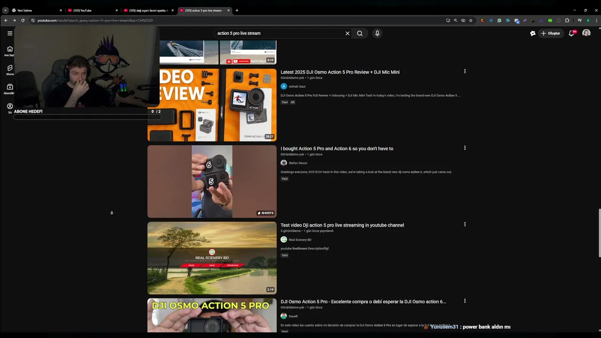The image size is (601, 338).
Task: Click the DaveR channel avatar
Action: (284, 316)
